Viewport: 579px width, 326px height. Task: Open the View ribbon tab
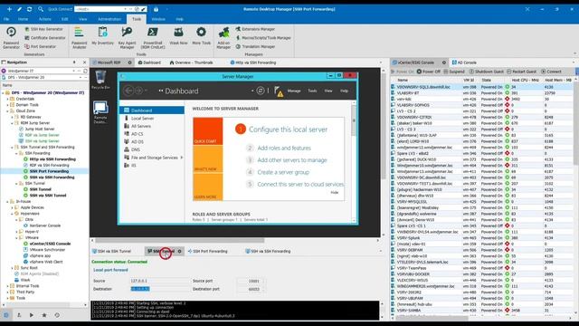[82, 19]
